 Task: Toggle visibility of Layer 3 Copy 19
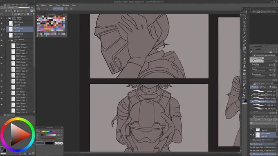[x=2, y=57]
